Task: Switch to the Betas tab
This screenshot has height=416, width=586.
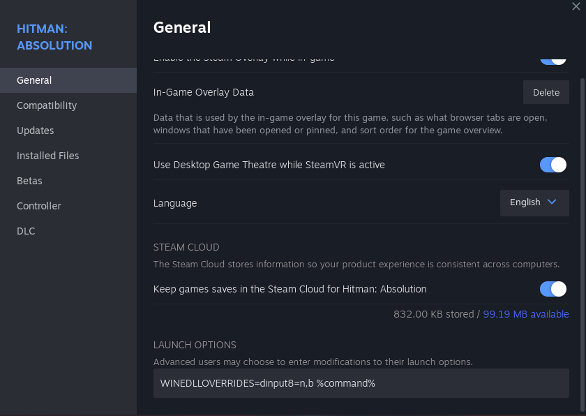Action: [30, 181]
